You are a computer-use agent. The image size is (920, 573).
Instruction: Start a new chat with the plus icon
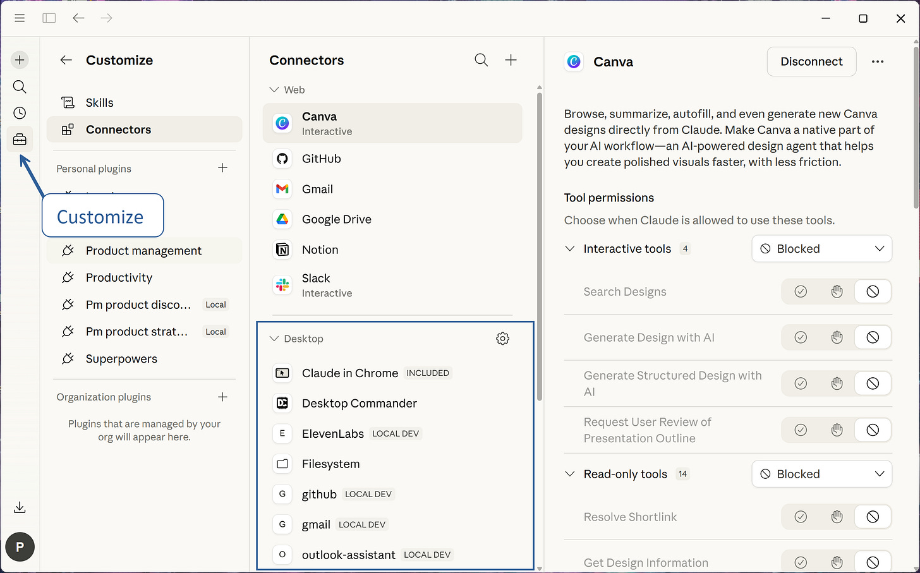point(20,59)
